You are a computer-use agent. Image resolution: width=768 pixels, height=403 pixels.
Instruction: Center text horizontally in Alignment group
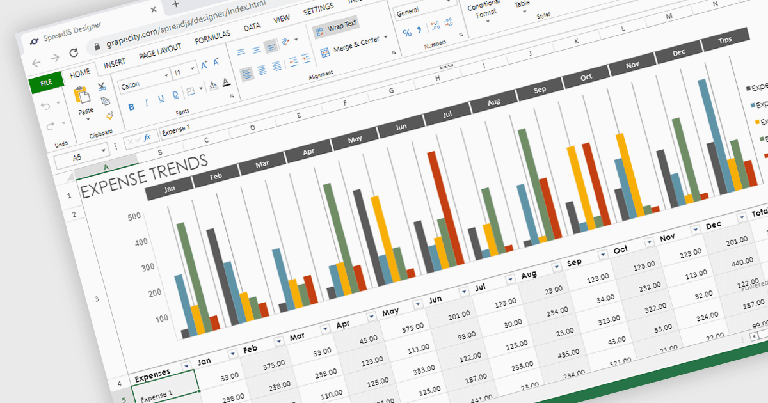coord(261,70)
